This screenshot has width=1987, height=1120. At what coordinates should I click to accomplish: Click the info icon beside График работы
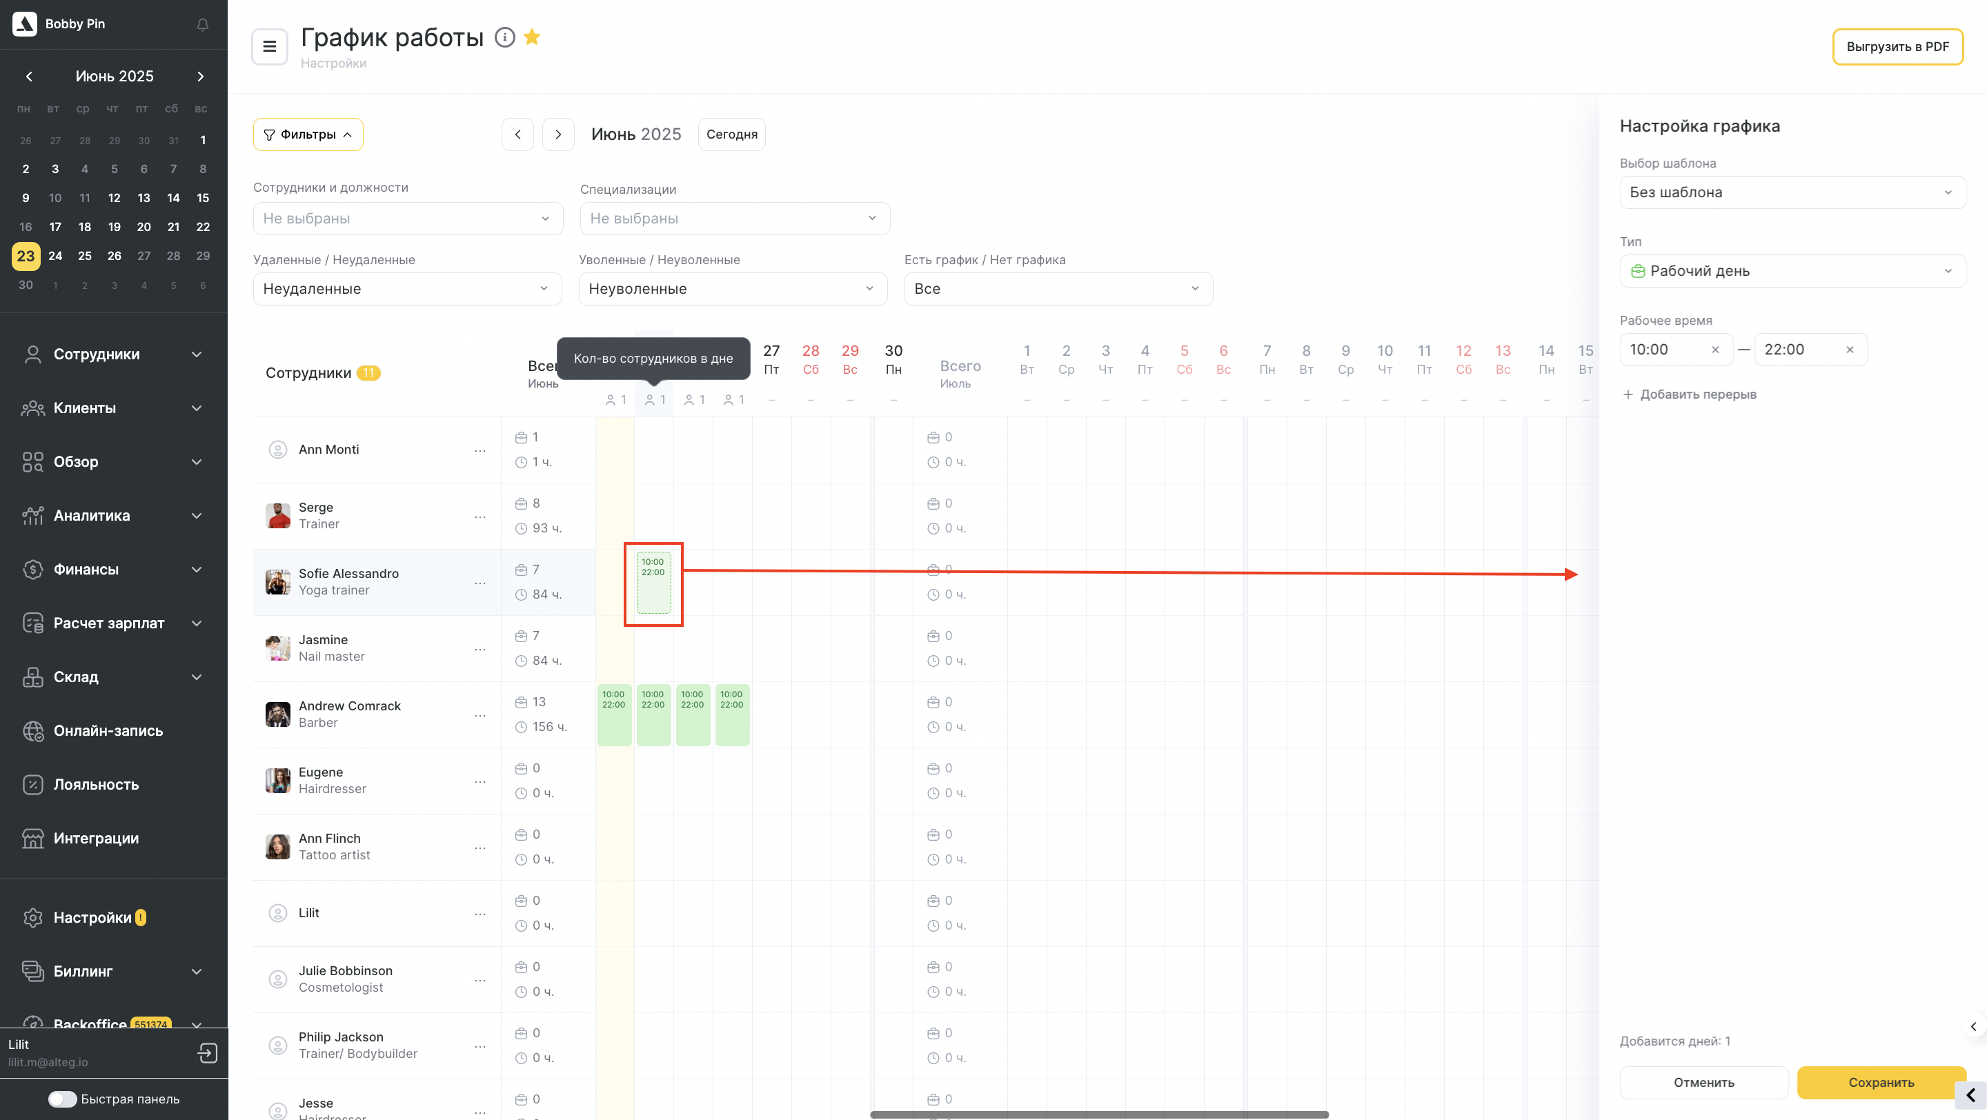coord(504,37)
